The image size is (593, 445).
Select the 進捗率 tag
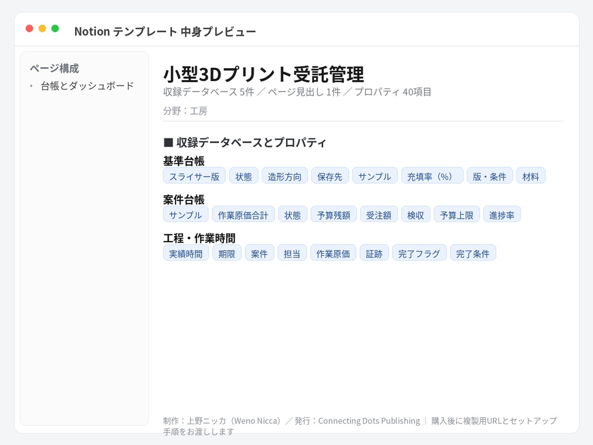[x=502, y=214]
